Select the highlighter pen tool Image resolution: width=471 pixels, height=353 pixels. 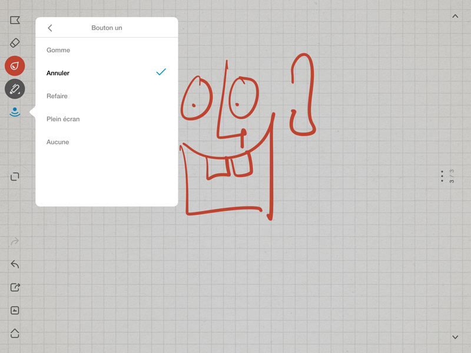click(15, 89)
